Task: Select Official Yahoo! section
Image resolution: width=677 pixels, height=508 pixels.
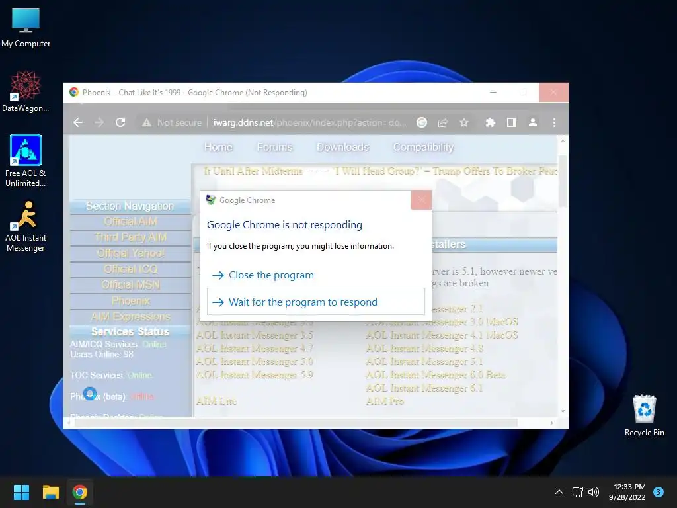Action: [130, 253]
